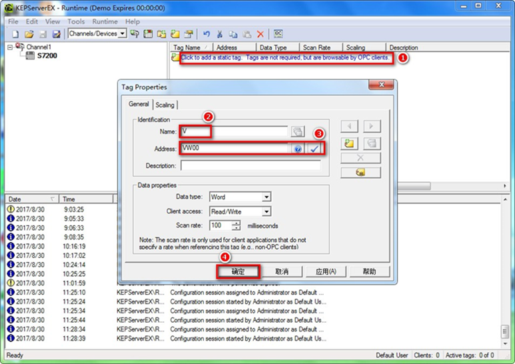Viewport: 515px width, 364px height.
Task: Switch to the Scaling tab
Action: coord(165,105)
